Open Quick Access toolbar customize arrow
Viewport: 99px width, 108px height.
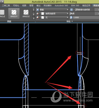click(2, 2)
